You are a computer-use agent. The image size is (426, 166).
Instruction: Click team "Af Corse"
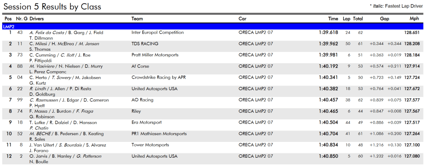click(140, 66)
